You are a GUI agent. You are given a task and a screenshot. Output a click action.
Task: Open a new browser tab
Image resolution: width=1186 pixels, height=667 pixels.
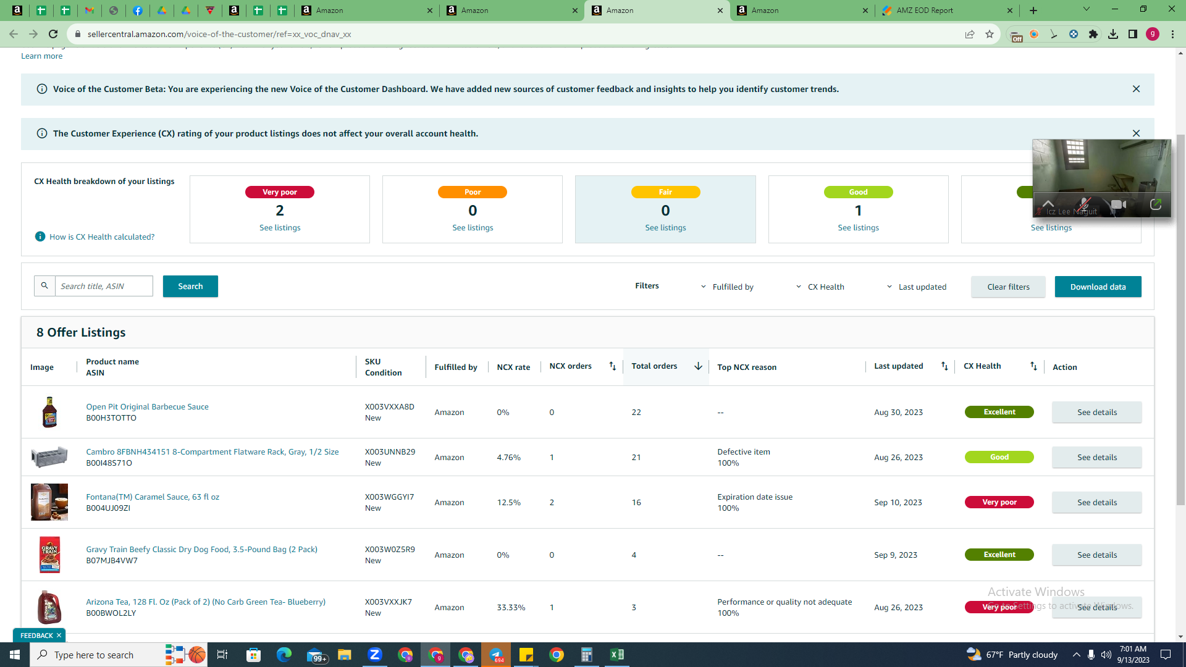coord(1033,10)
